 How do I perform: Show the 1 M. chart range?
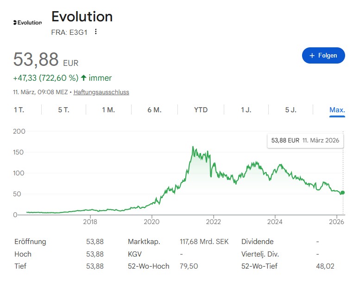tap(108, 110)
